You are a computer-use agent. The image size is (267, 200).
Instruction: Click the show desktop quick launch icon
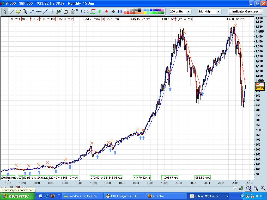click(x=40, y=196)
